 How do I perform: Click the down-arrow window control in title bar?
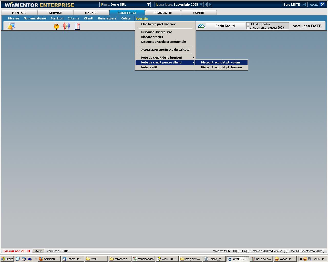coord(312,5)
